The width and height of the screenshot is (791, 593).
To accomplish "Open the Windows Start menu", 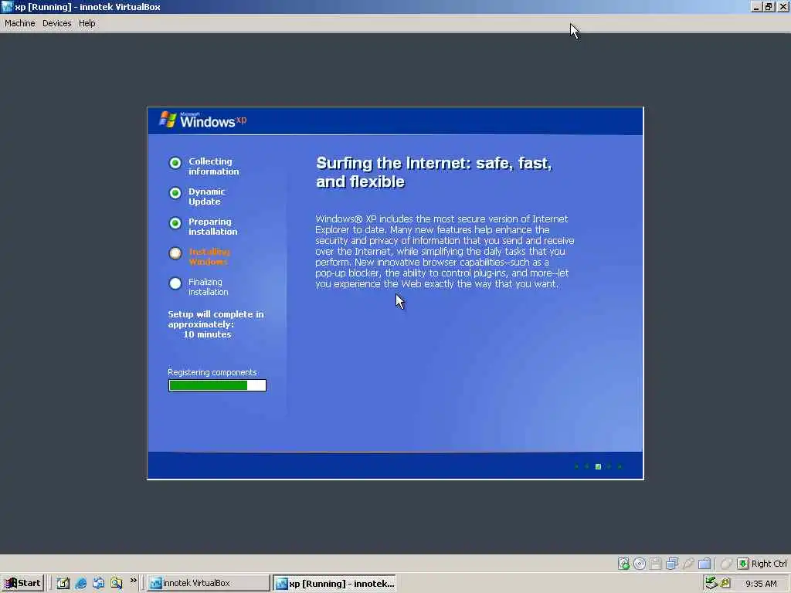I will tap(22, 583).
